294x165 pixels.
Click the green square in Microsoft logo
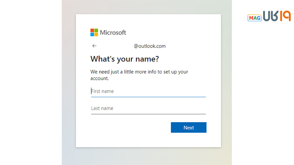pos(96,30)
